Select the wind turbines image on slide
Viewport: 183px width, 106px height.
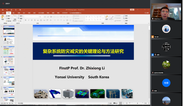[x=113, y=94]
